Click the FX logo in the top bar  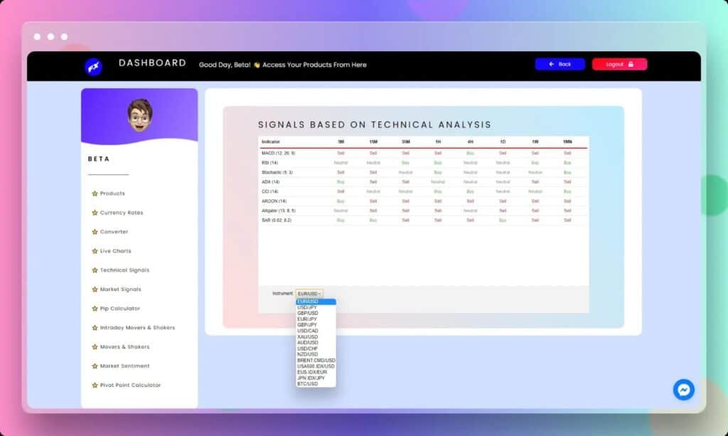tap(93, 64)
